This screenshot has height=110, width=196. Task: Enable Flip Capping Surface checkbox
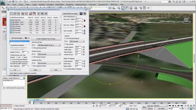coord(32,66)
